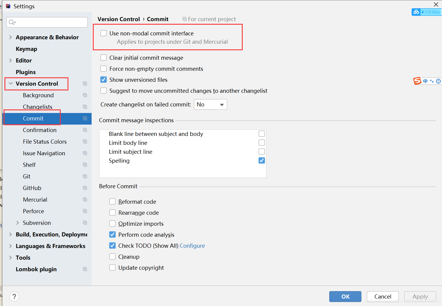Select File Status Colors page
This screenshot has width=442, height=306.
click(x=45, y=142)
